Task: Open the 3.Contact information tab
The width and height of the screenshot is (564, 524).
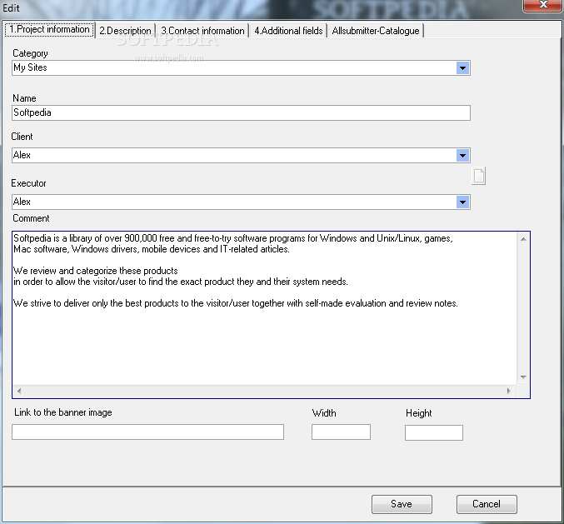Action: point(202,31)
